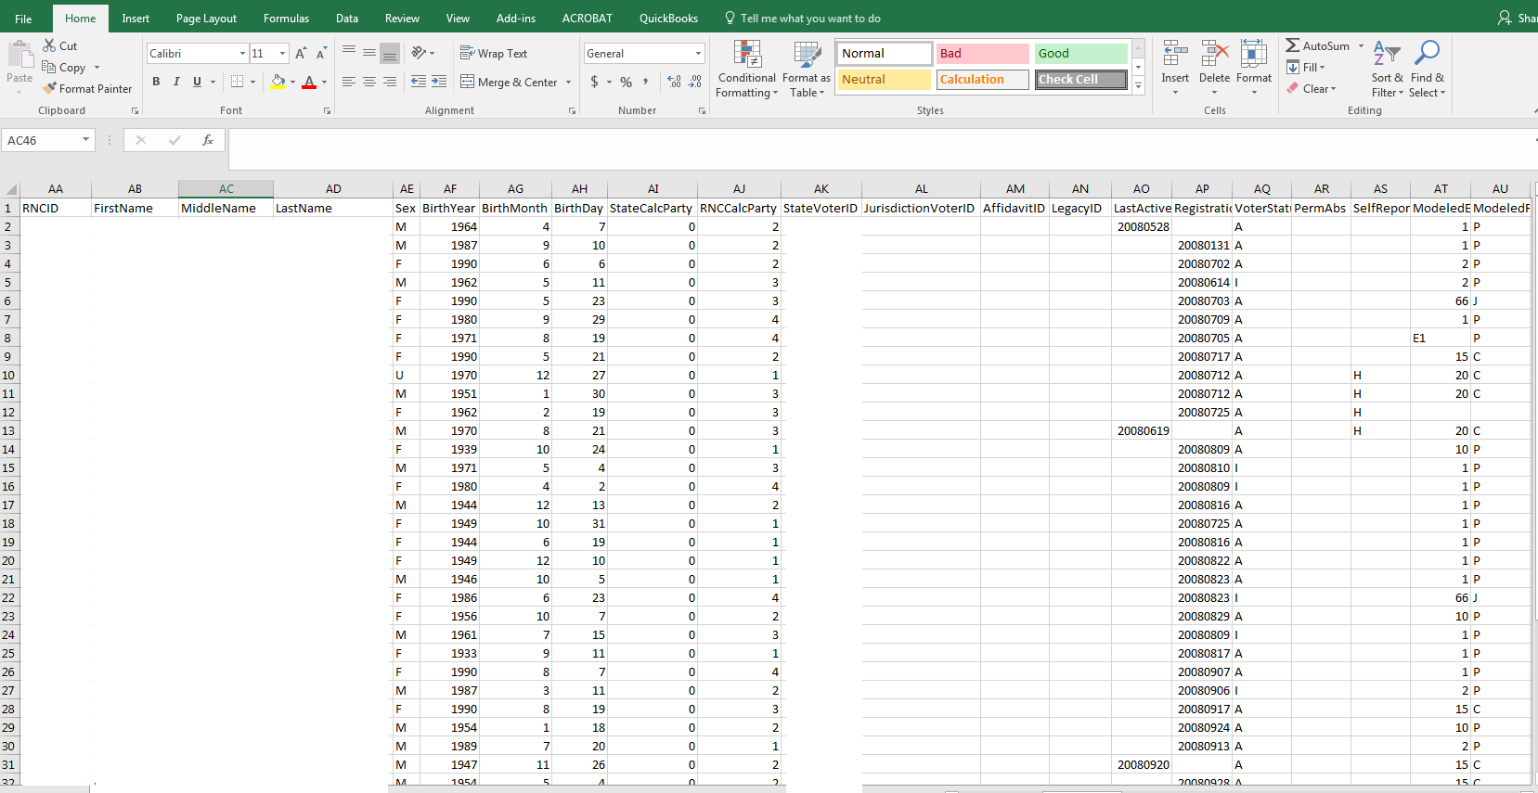Switch to the Formulas tab
1538x793 pixels.
pyautogui.click(x=286, y=19)
